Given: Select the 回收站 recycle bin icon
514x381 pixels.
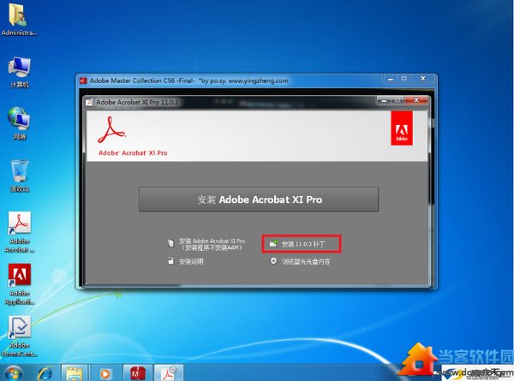Looking at the screenshot, I should [20, 176].
